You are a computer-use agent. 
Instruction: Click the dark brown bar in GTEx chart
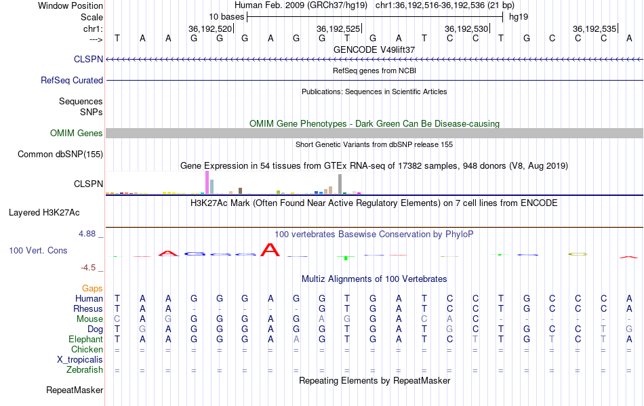[240, 191]
